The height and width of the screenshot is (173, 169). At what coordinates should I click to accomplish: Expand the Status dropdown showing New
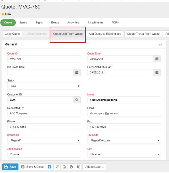pyautogui.click(x=44, y=86)
